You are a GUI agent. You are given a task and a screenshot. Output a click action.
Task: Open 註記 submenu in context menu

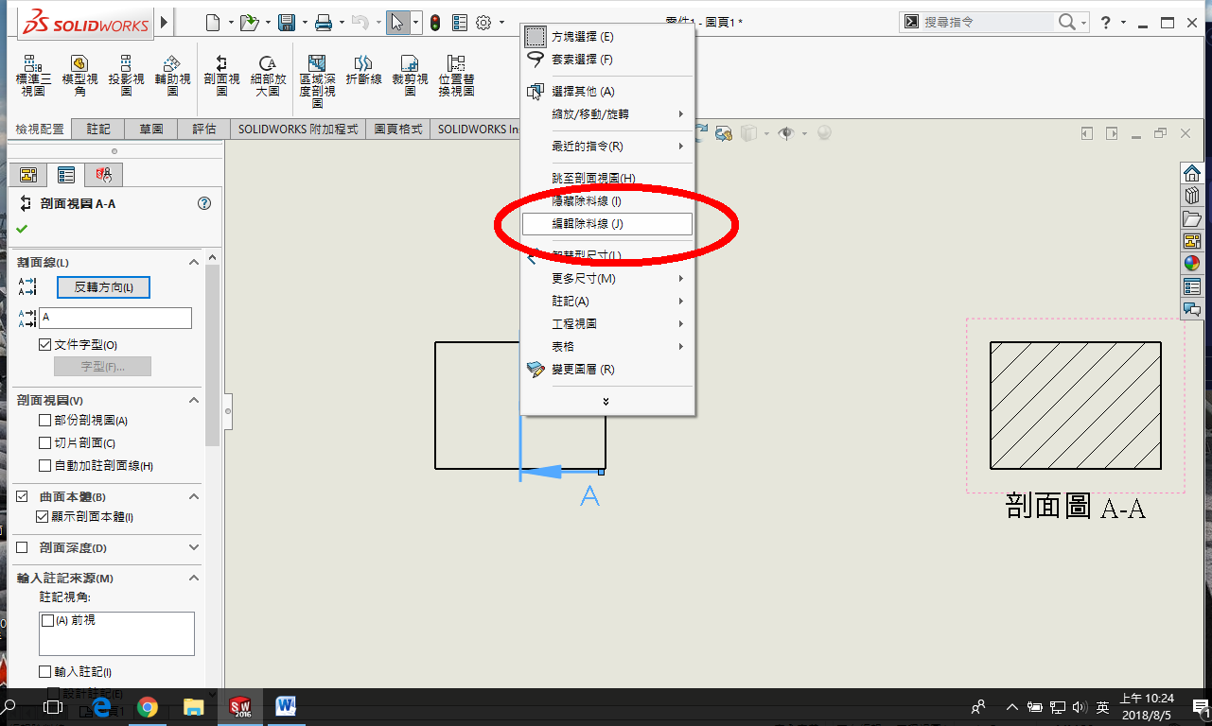(x=607, y=302)
